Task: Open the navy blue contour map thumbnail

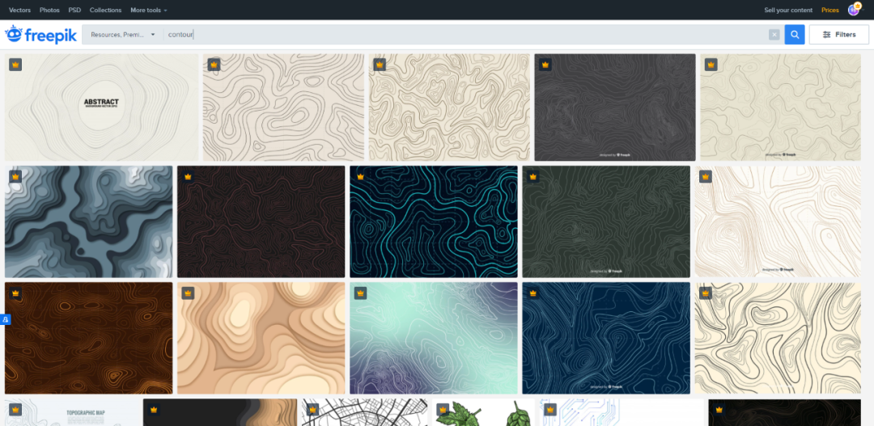Action: point(606,338)
